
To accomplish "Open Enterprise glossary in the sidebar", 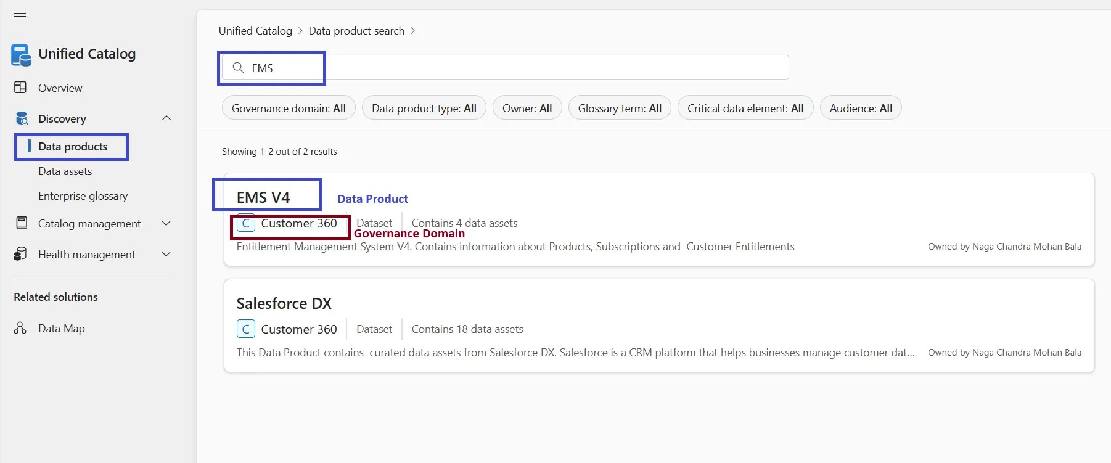I will pyautogui.click(x=83, y=196).
